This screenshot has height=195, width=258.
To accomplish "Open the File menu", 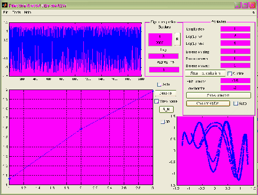I will pyautogui.click(x=5, y=12).
